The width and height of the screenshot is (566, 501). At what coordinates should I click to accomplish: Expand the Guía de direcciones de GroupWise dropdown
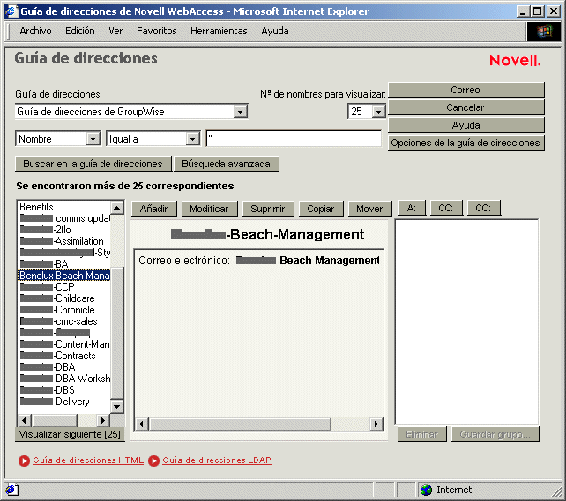(240, 112)
